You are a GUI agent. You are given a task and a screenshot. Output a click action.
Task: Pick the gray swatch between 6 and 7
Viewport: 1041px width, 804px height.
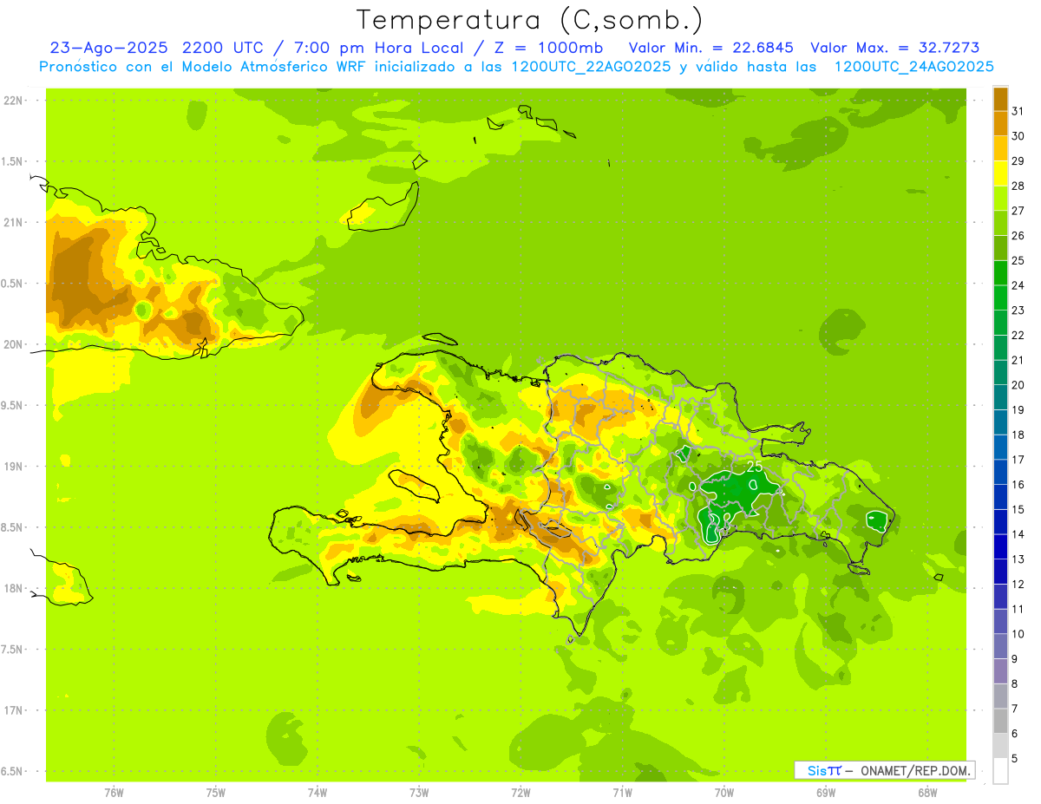coord(1000,721)
